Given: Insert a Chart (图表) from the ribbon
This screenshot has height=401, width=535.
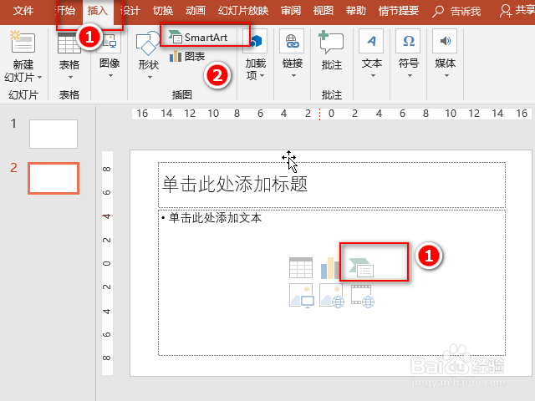Looking at the screenshot, I should pos(187,56).
